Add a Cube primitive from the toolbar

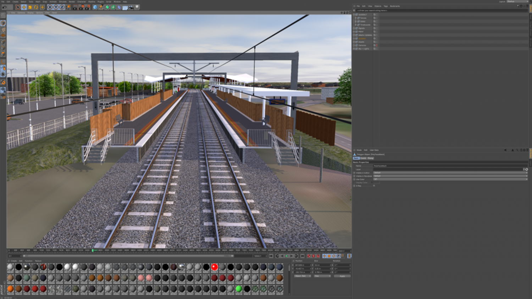coord(95,7)
